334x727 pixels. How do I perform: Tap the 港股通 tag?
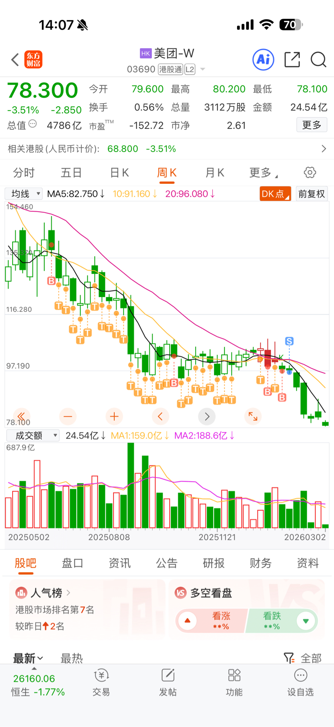tap(170, 69)
